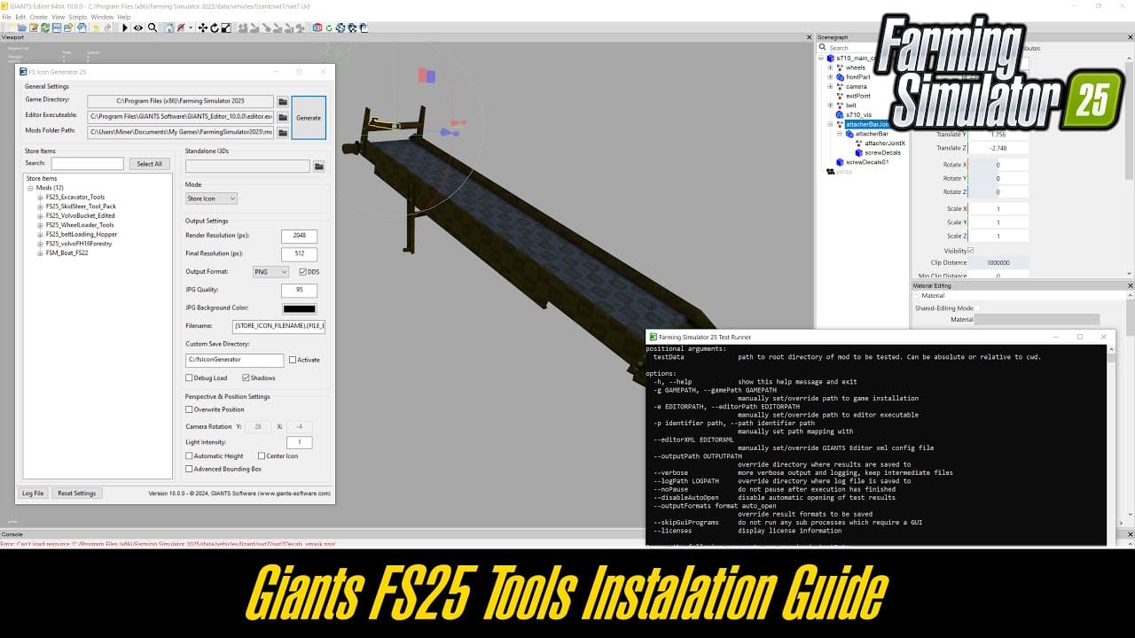Close the Material Editing panel
The width and height of the screenshot is (1135, 638).
click(1130, 285)
